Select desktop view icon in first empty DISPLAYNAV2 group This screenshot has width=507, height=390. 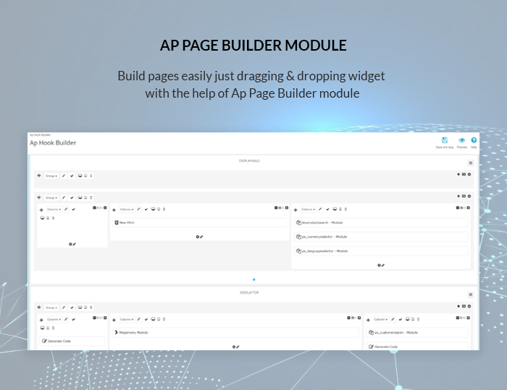point(80,176)
